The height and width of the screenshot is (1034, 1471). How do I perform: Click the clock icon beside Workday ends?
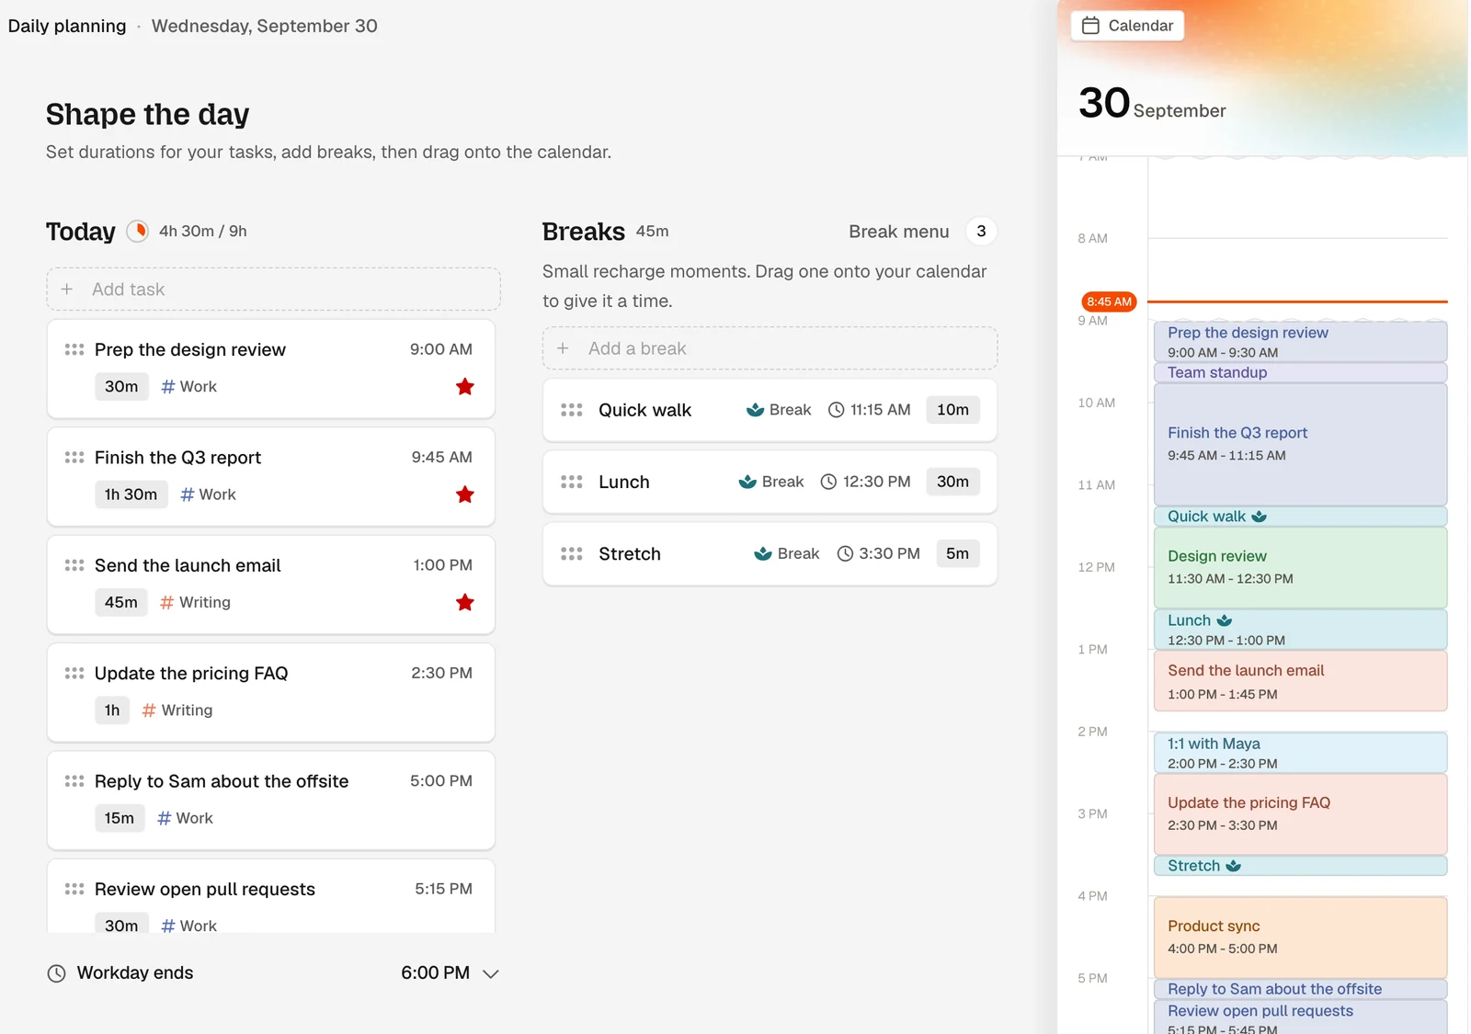(57, 973)
